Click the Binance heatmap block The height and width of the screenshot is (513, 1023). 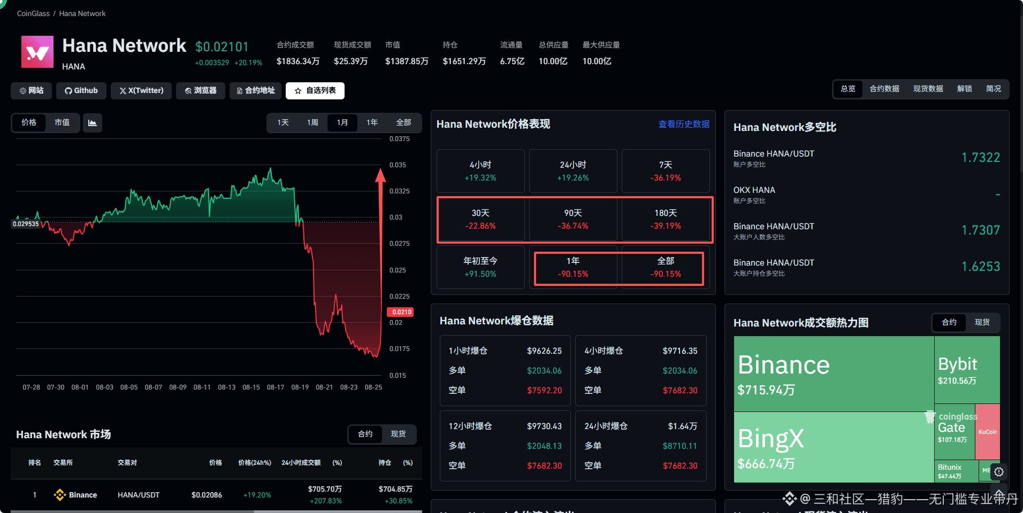click(834, 374)
